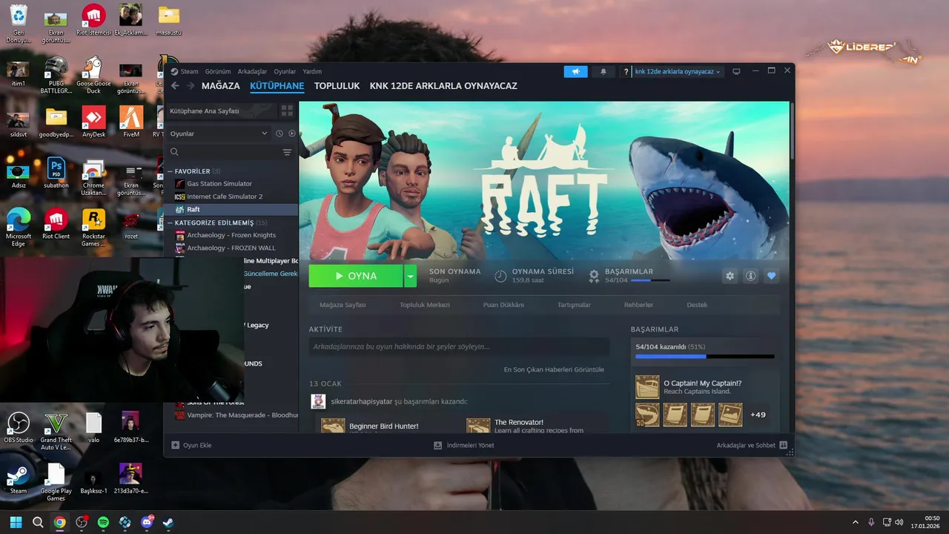Open Destek link
This screenshot has width=949, height=534.
point(697,305)
